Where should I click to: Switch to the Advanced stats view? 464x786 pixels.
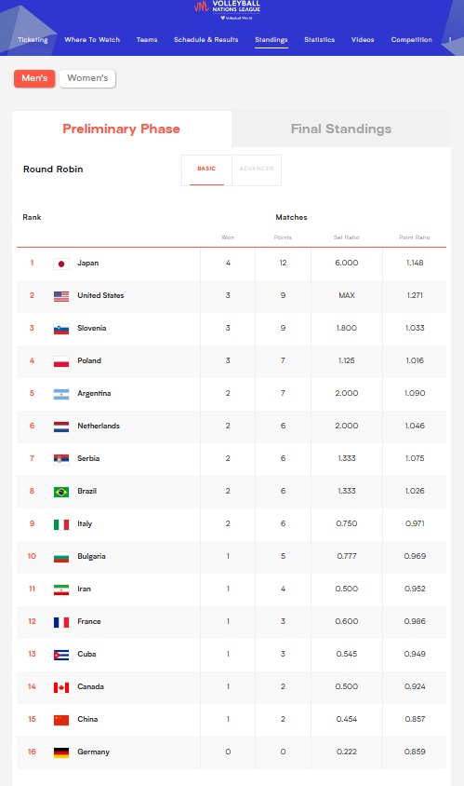[257, 169]
